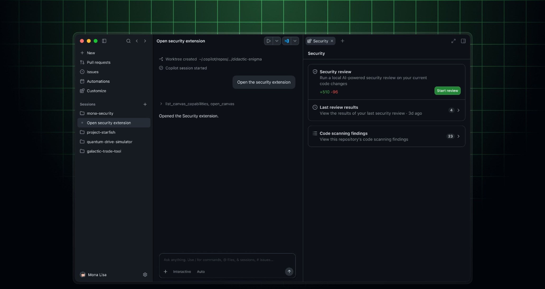Open Code scanning findings row
Viewport: 545px width, 289px height.
coord(386,136)
